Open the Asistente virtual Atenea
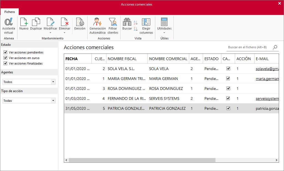Viewport: 284px width, 171px height. click(9, 26)
